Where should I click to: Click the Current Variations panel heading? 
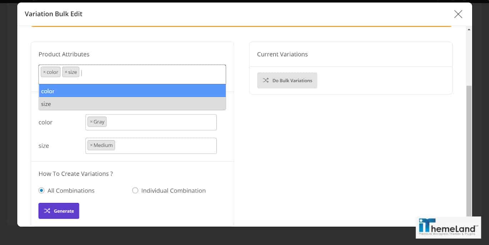click(x=282, y=54)
